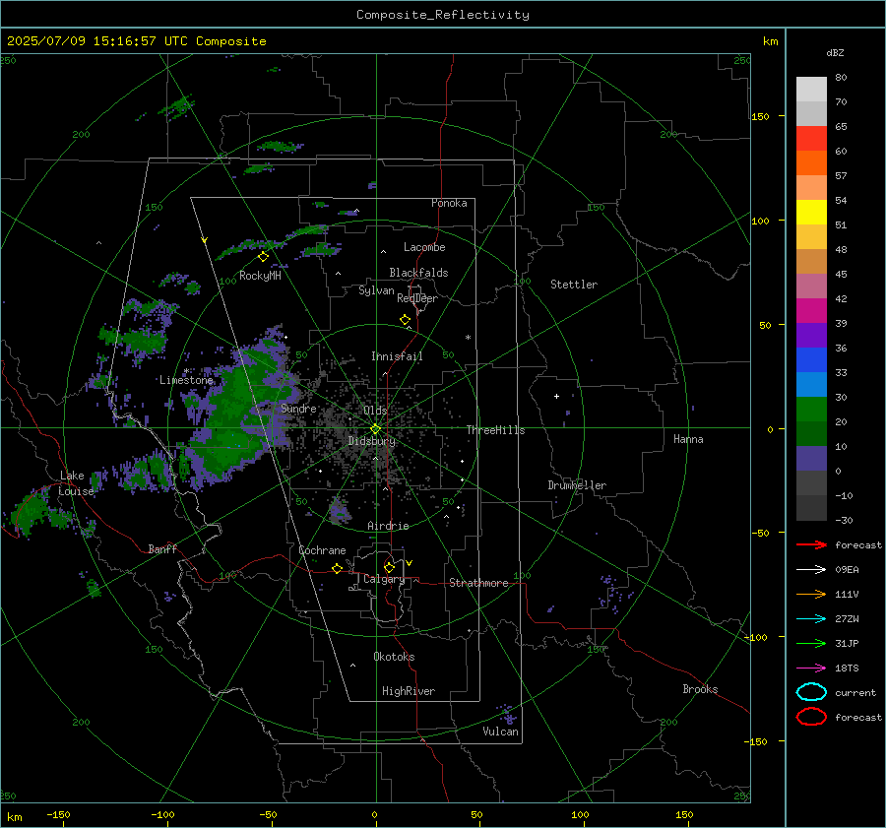
Task: Click the Okotoks town label
Action: [x=394, y=657]
